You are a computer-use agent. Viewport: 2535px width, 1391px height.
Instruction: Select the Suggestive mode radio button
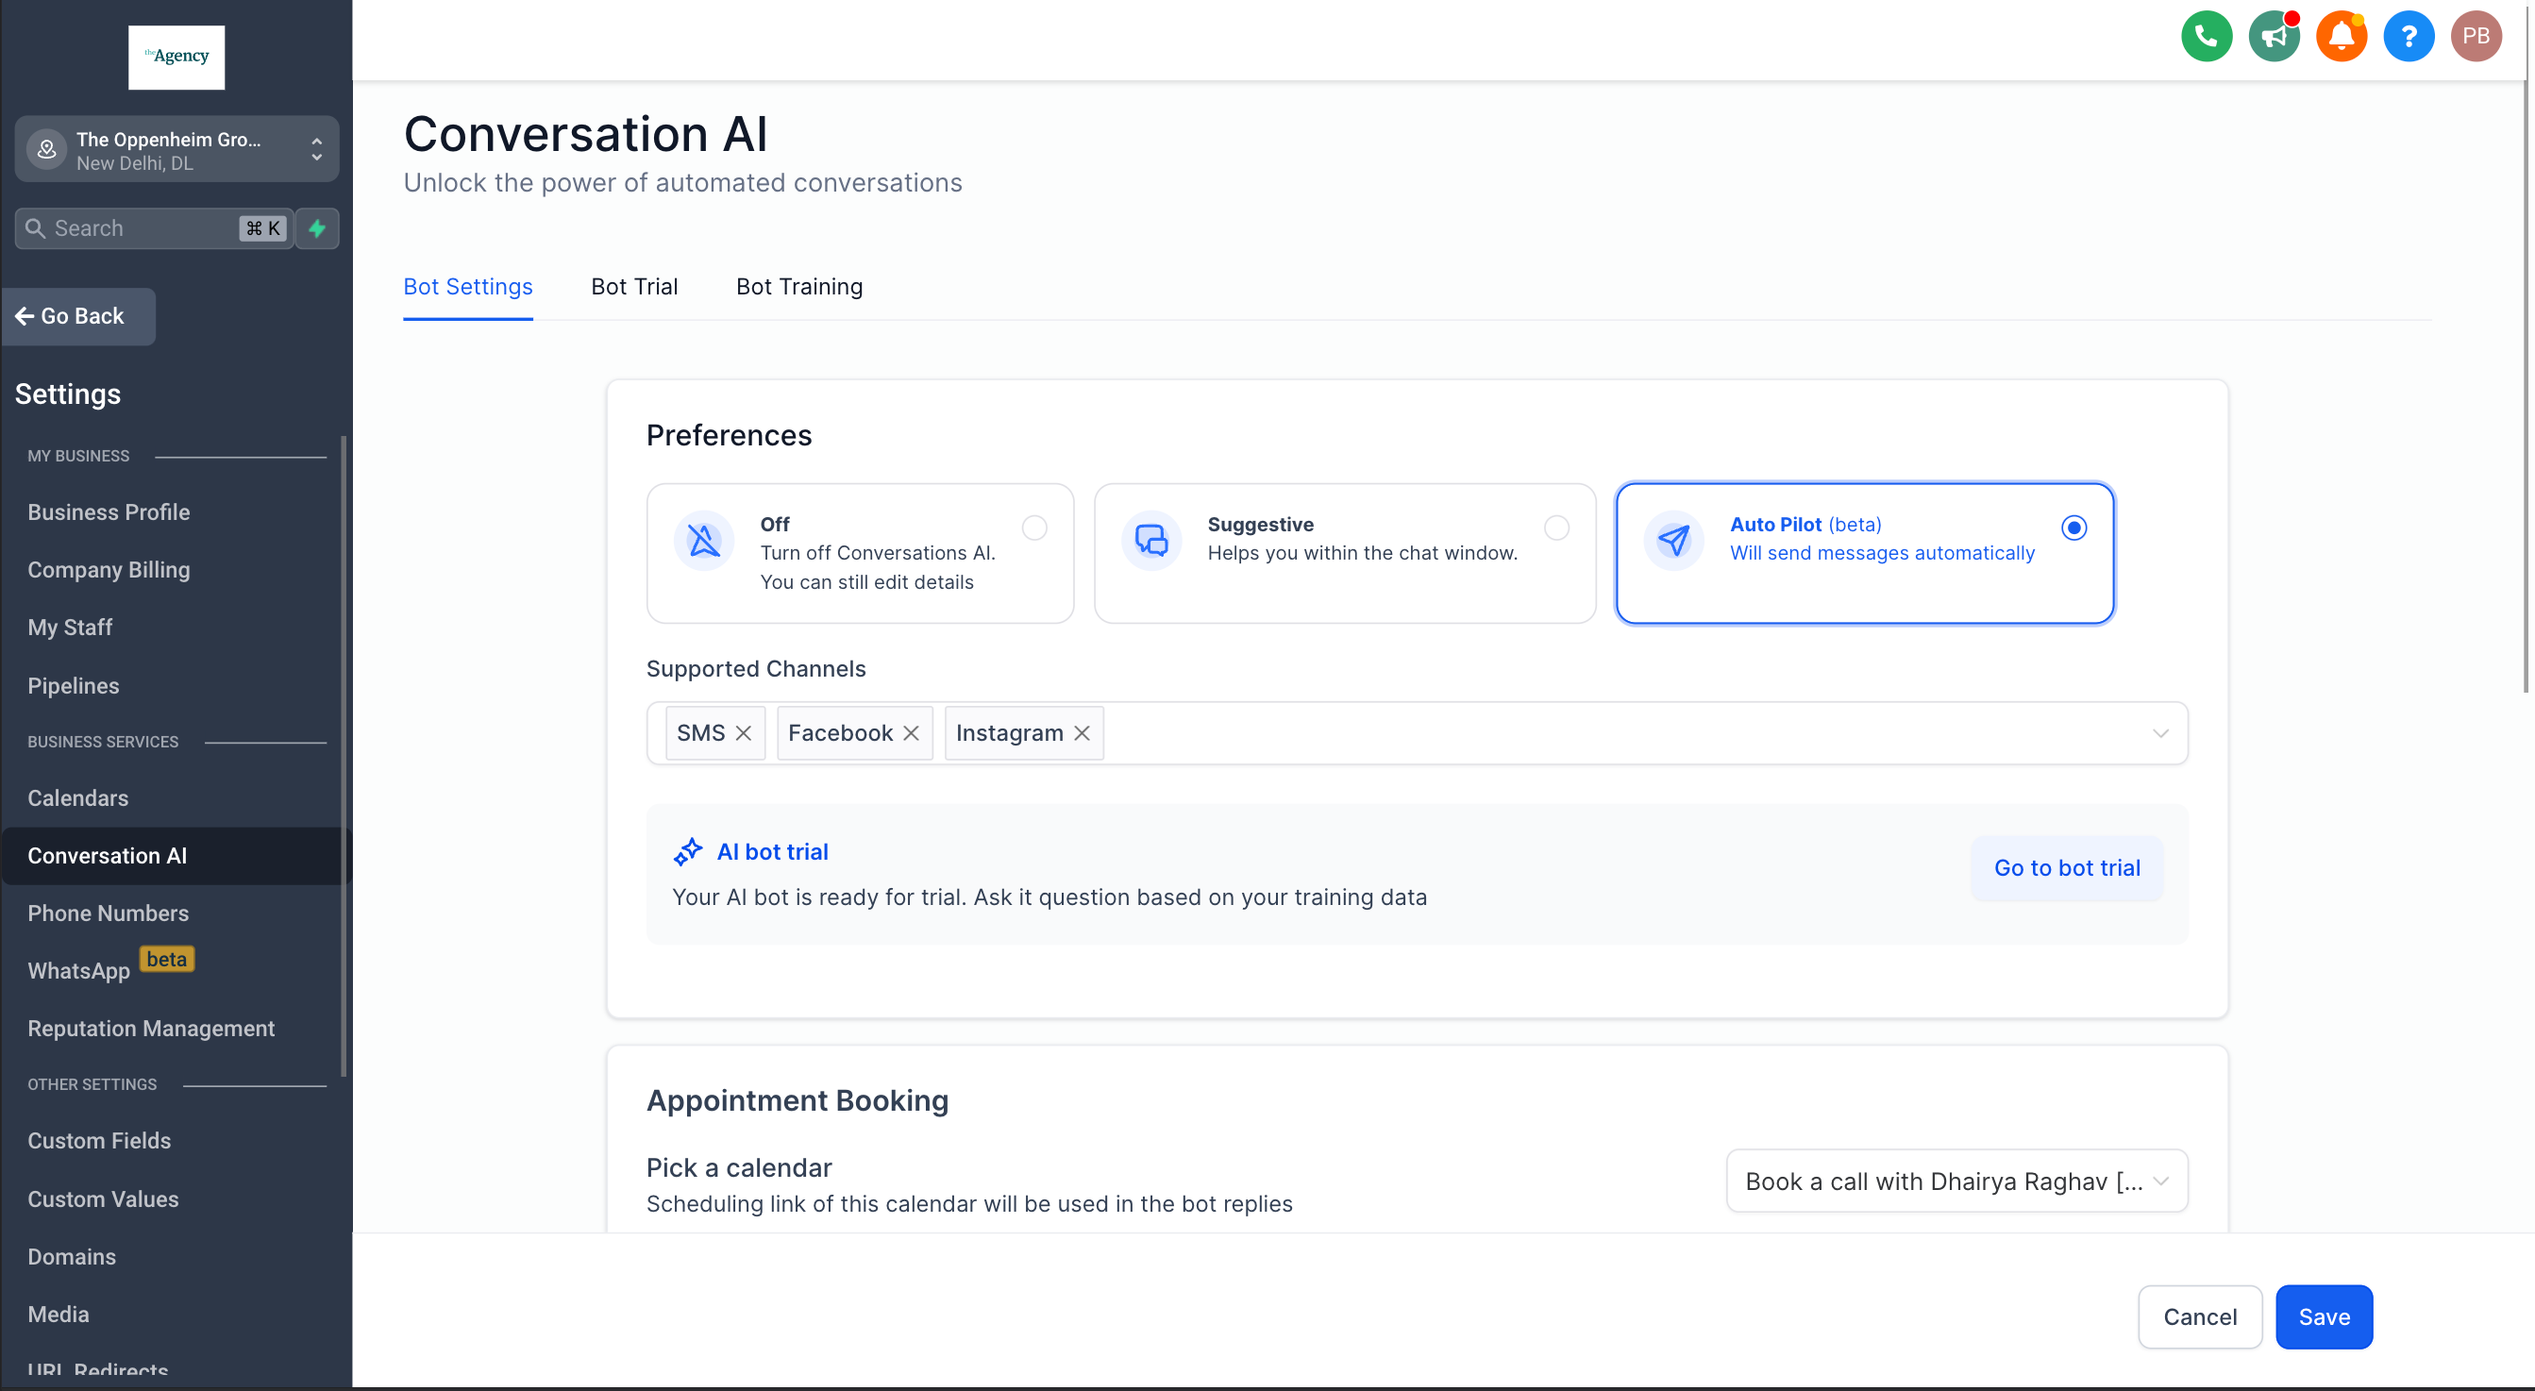[x=1556, y=528]
